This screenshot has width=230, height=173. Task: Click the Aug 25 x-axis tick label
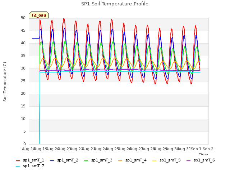point(112,149)
